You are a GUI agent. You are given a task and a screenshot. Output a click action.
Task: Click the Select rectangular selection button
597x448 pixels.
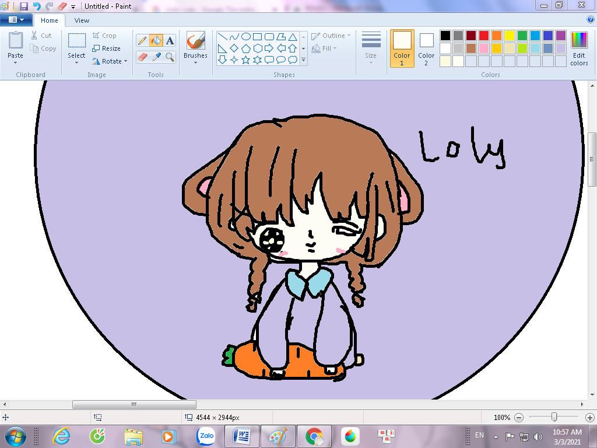pos(76,40)
